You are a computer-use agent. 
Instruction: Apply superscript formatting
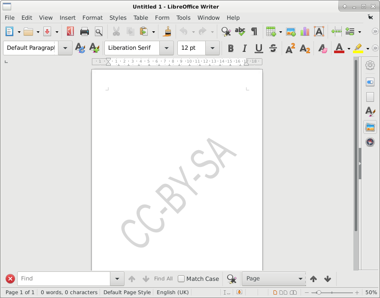[290, 48]
